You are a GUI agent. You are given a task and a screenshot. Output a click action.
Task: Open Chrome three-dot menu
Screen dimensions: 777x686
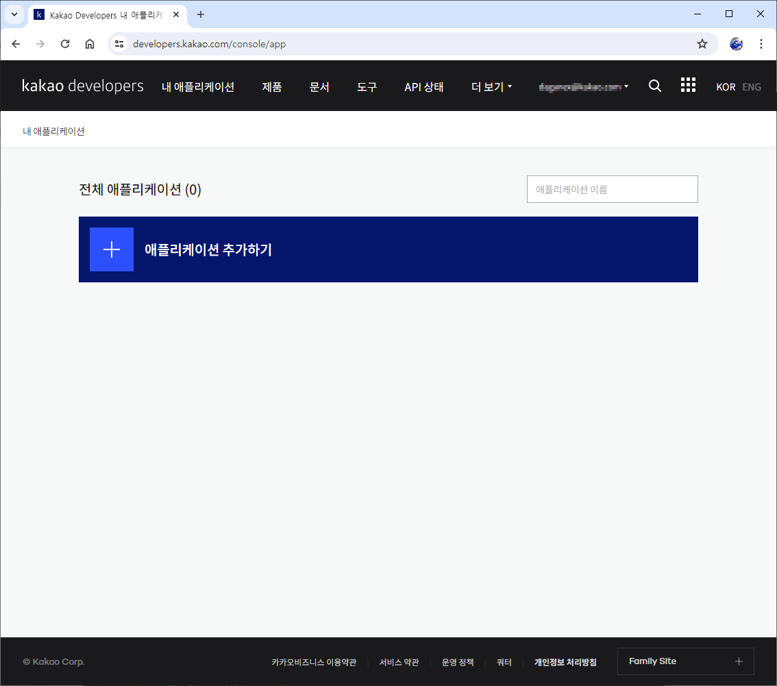(761, 44)
